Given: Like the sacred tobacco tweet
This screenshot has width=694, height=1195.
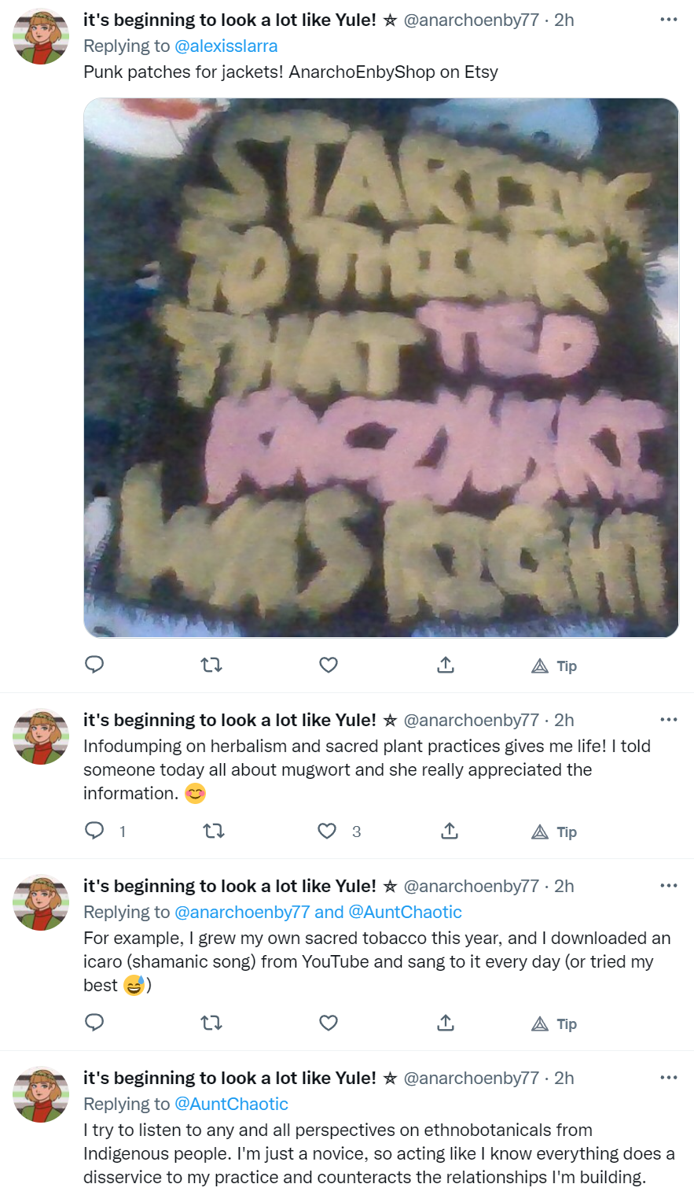Looking at the screenshot, I should point(329,1023).
